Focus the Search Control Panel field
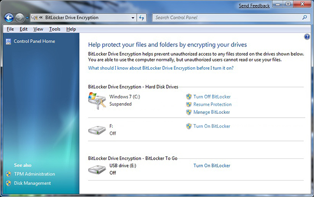 point(231,17)
